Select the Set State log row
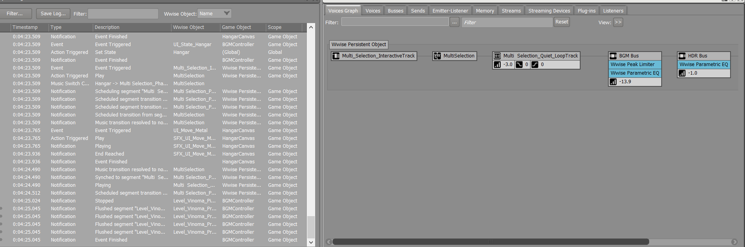 pos(153,52)
